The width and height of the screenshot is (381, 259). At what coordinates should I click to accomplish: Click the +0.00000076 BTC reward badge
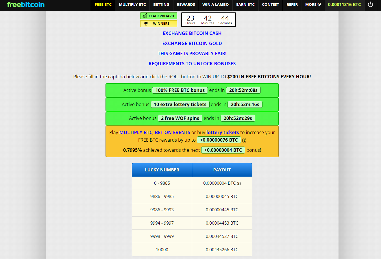(x=219, y=140)
